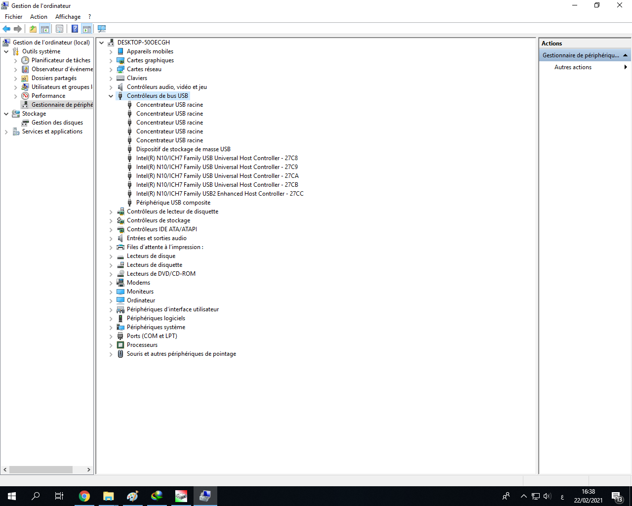Expand the Lecteurs de disque category
The height and width of the screenshot is (506, 632).
click(x=111, y=256)
